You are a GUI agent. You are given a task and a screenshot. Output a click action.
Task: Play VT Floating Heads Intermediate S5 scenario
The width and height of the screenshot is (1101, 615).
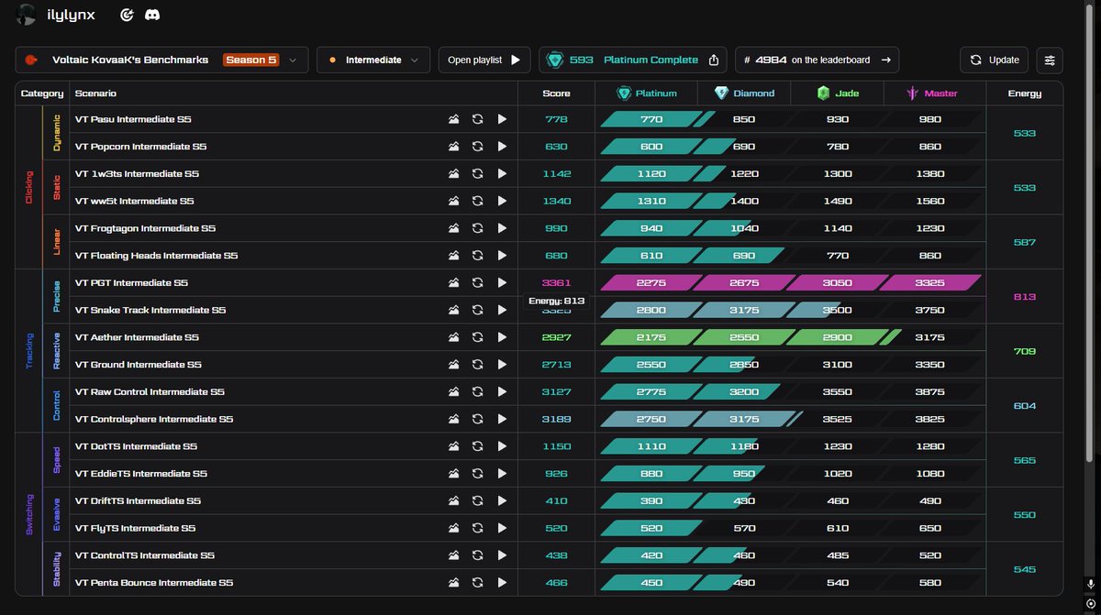coord(502,256)
